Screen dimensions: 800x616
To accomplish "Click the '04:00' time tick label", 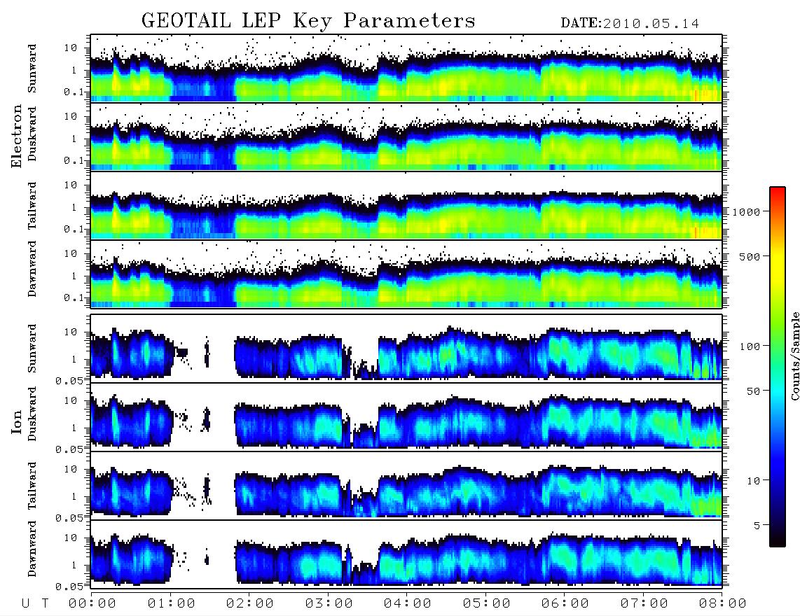I will tap(408, 604).
